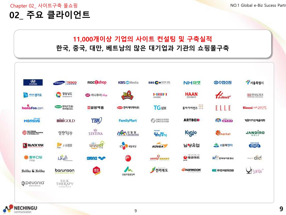Click the 동부CNI logo
This screenshot has width=286, height=215.
(x=33, y=158)
